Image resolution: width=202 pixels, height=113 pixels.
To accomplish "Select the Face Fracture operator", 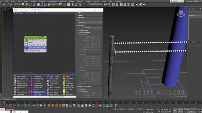I will 20,88.
